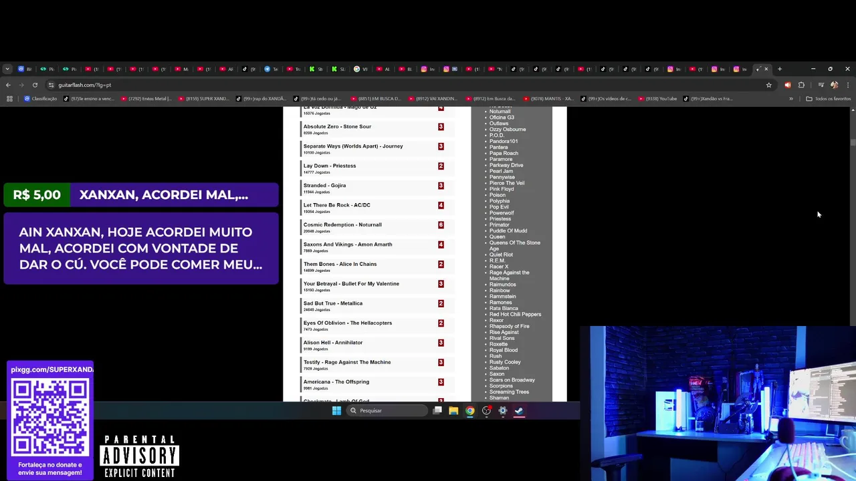Image resolution: width=856 pixels, height=481 pixels.
Task: Open the apps grid icon in bookmarks bar
Action: [9, 99]
